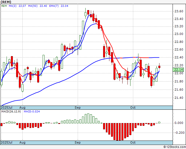Click the Sep label on MACD axis
This screenshot has width=186, height=149.
click(x=78, y=142)
